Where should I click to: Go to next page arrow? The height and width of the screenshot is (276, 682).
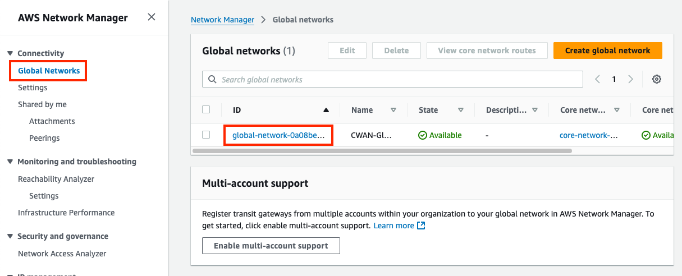point(631,80)
